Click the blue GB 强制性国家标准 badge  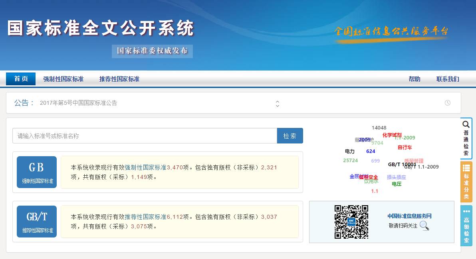[x=37, y=172]
